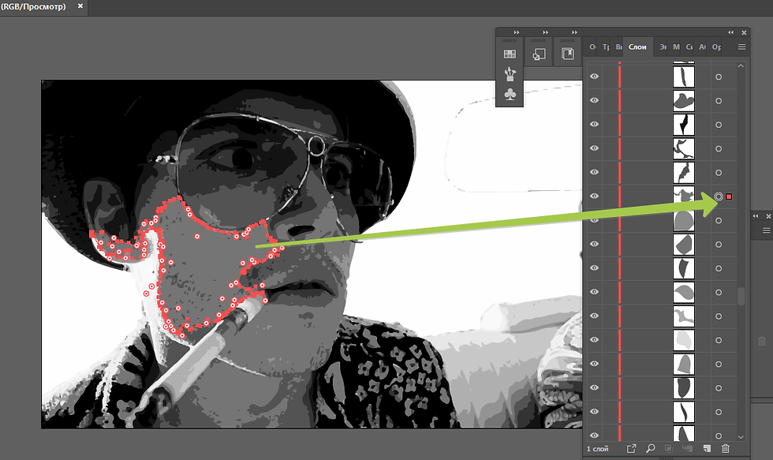Click target circle of the light gray blob row
The image size is (773, 460).
(x=719, y=340)
